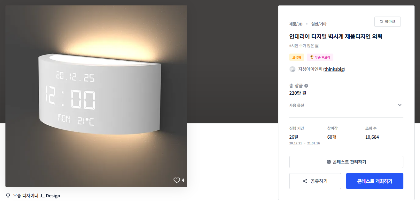Viewport: 420px width, 204px height.
Task: Open the J_ Design winner designer link
Action: tap(50, 196)
